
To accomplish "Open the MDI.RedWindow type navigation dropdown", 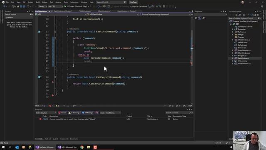I will pyautogui.click(x=113, y=15).
